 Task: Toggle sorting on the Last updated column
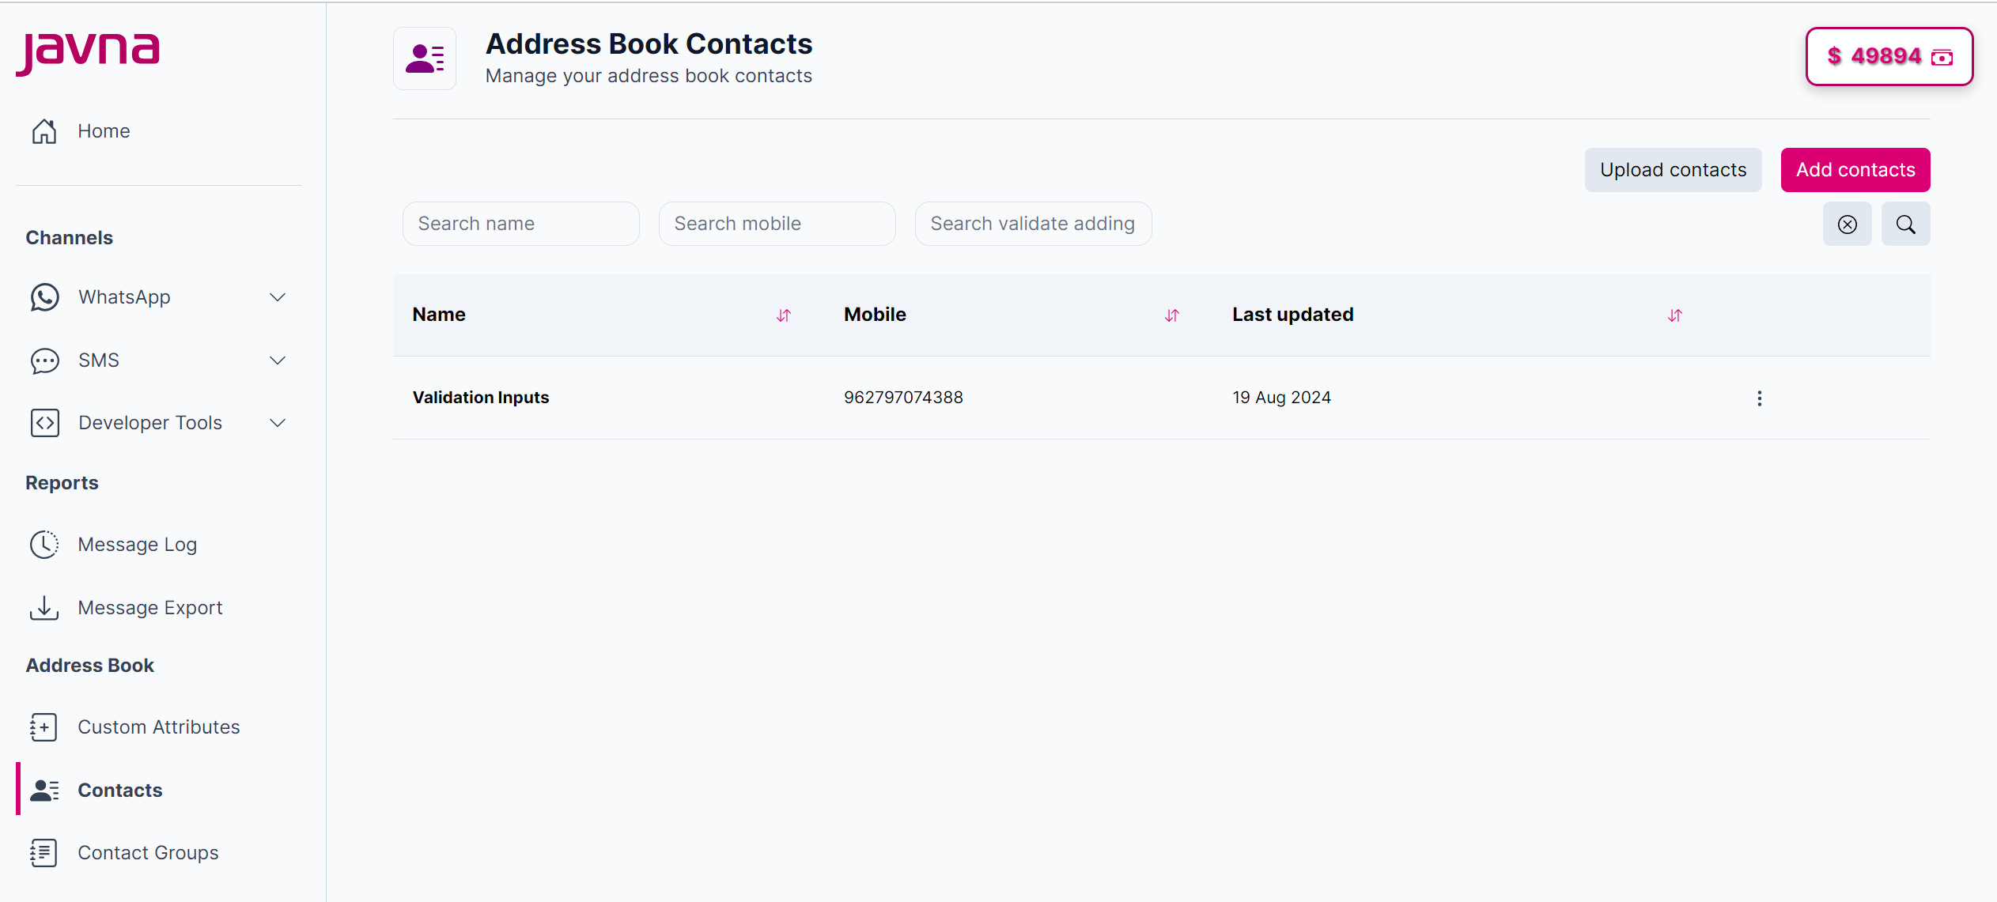(x=1674, y=315)
